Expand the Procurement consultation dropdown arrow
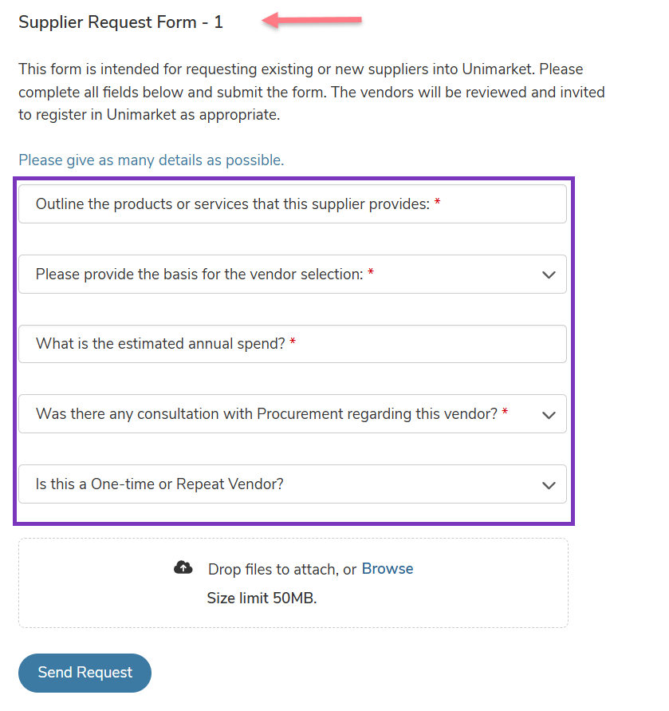669x711 pixels. click(x=549, y=415)
